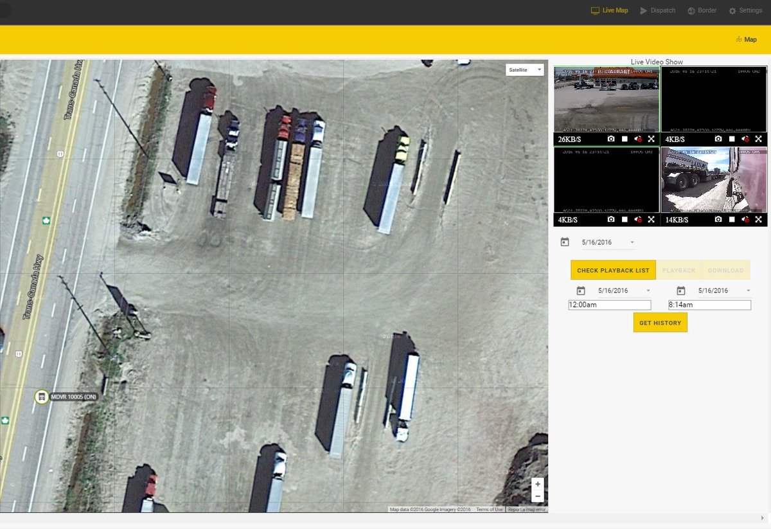Stop the top-right 4KB/S video stream

pyautogui.click(x=732, y=139)
